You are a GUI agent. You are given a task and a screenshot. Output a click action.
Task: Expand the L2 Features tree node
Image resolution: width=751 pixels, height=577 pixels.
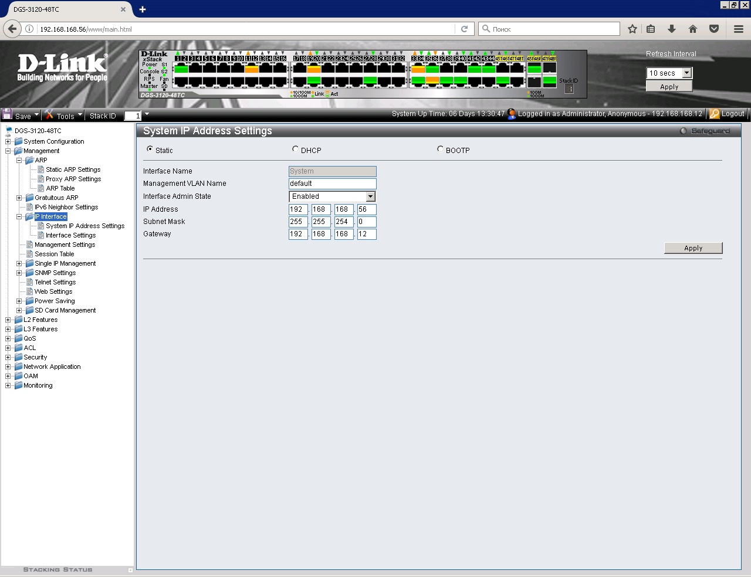[8, 320]
